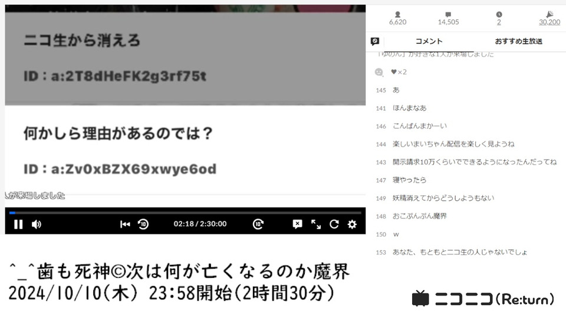Viewport: 566px width, 318px height.
Task: Click the emotion face icon next to ♥×2
Action: click(379, 72)
